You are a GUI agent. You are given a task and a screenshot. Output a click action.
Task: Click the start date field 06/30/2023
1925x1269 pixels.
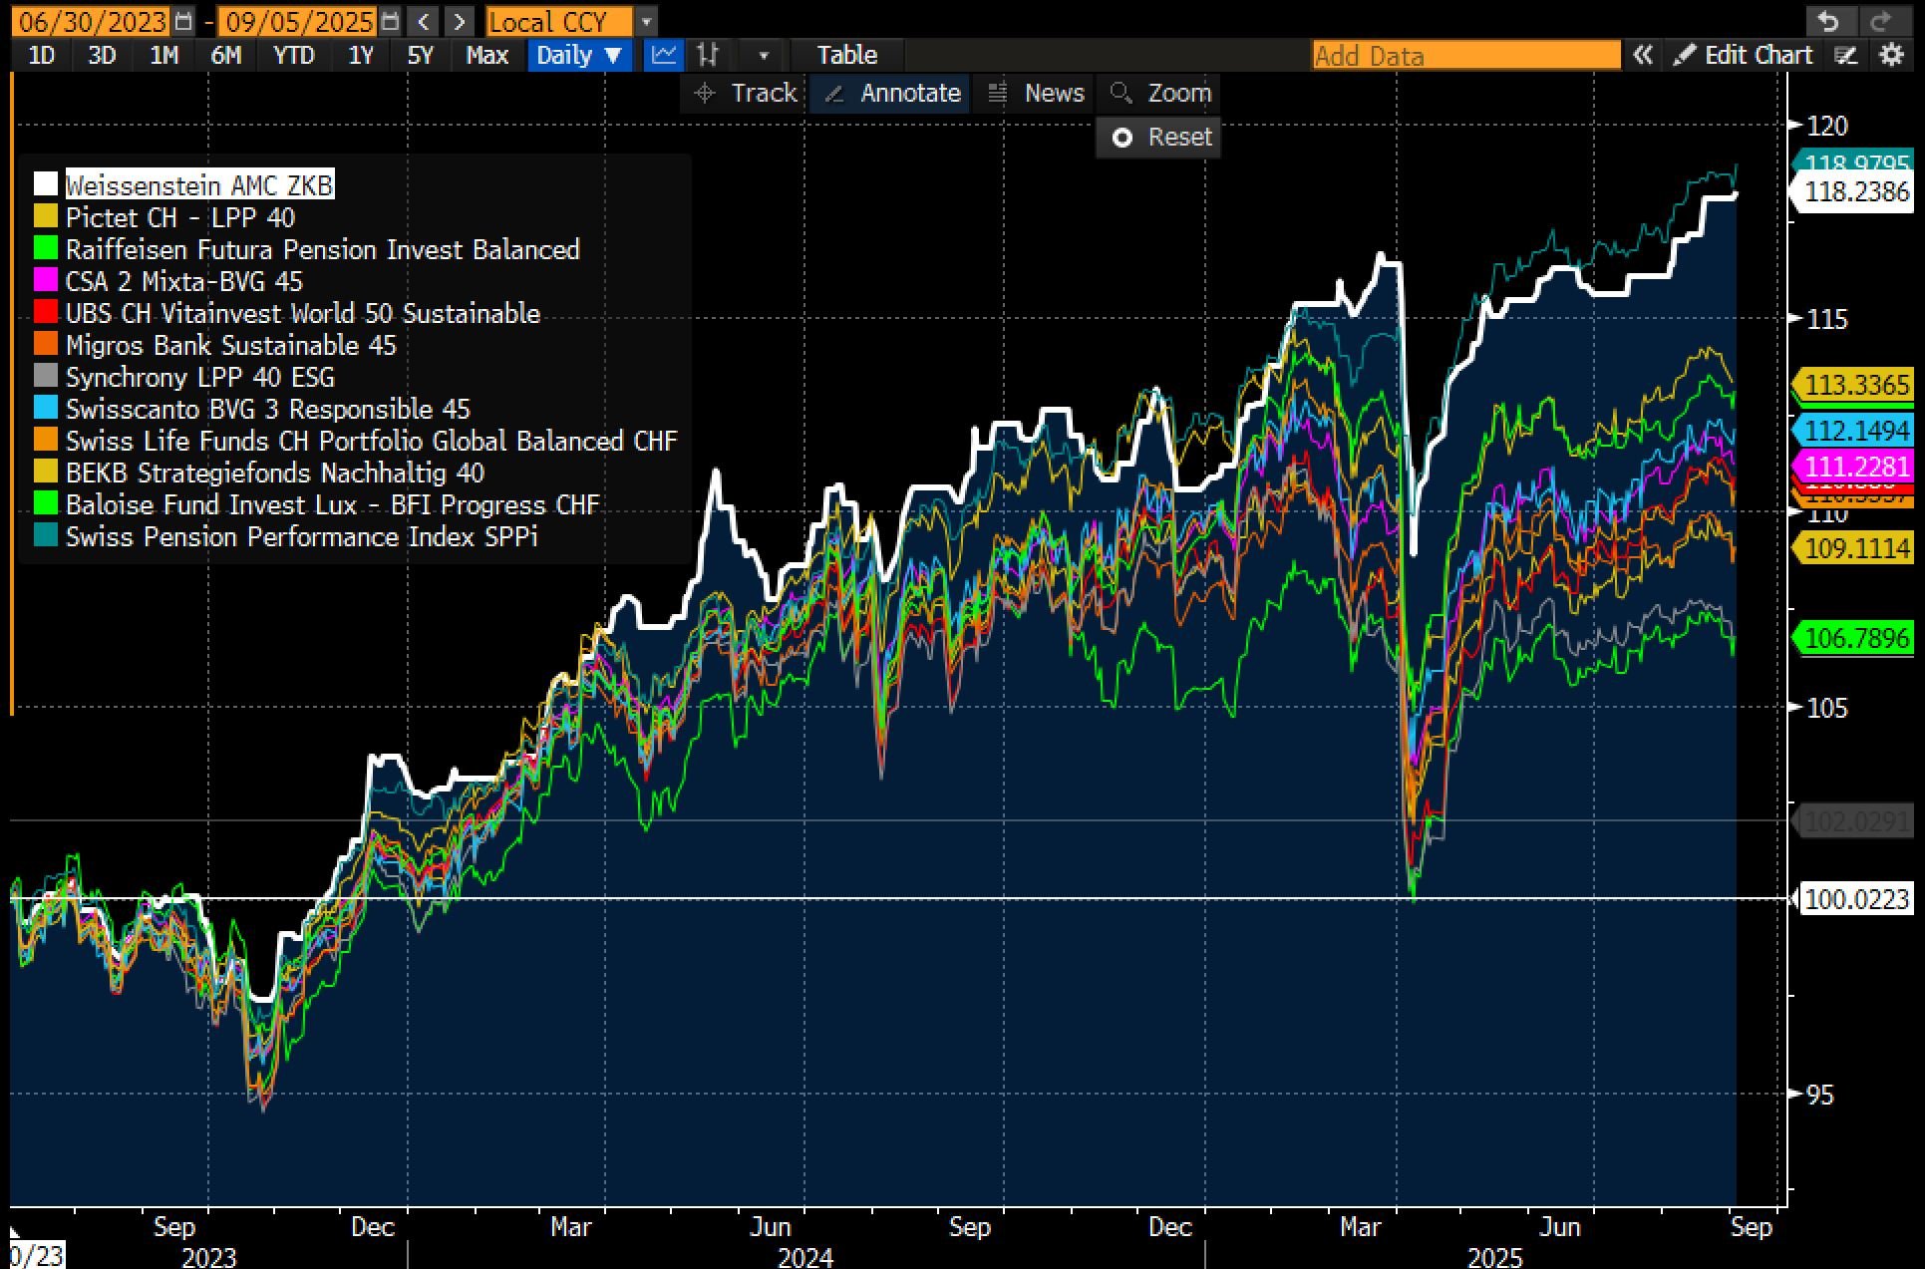tap(91, 21)
